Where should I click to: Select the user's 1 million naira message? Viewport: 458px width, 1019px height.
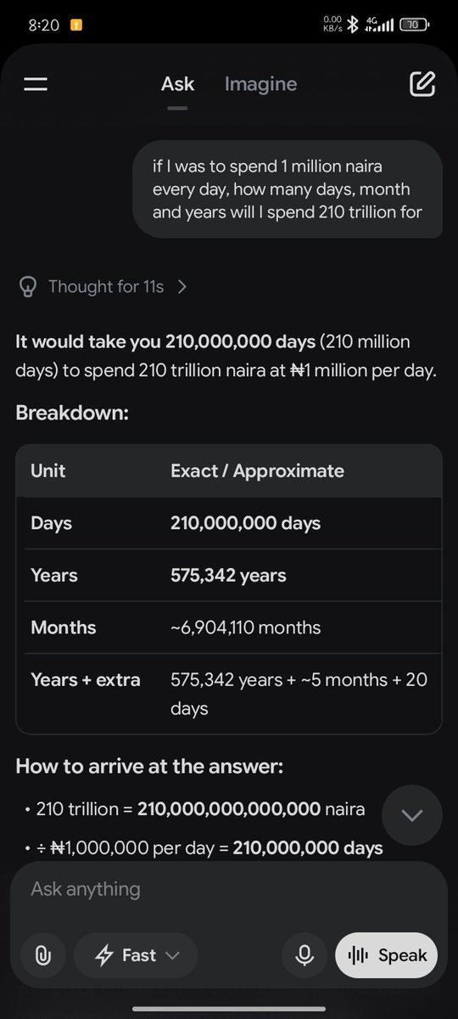tap(288, 189)
